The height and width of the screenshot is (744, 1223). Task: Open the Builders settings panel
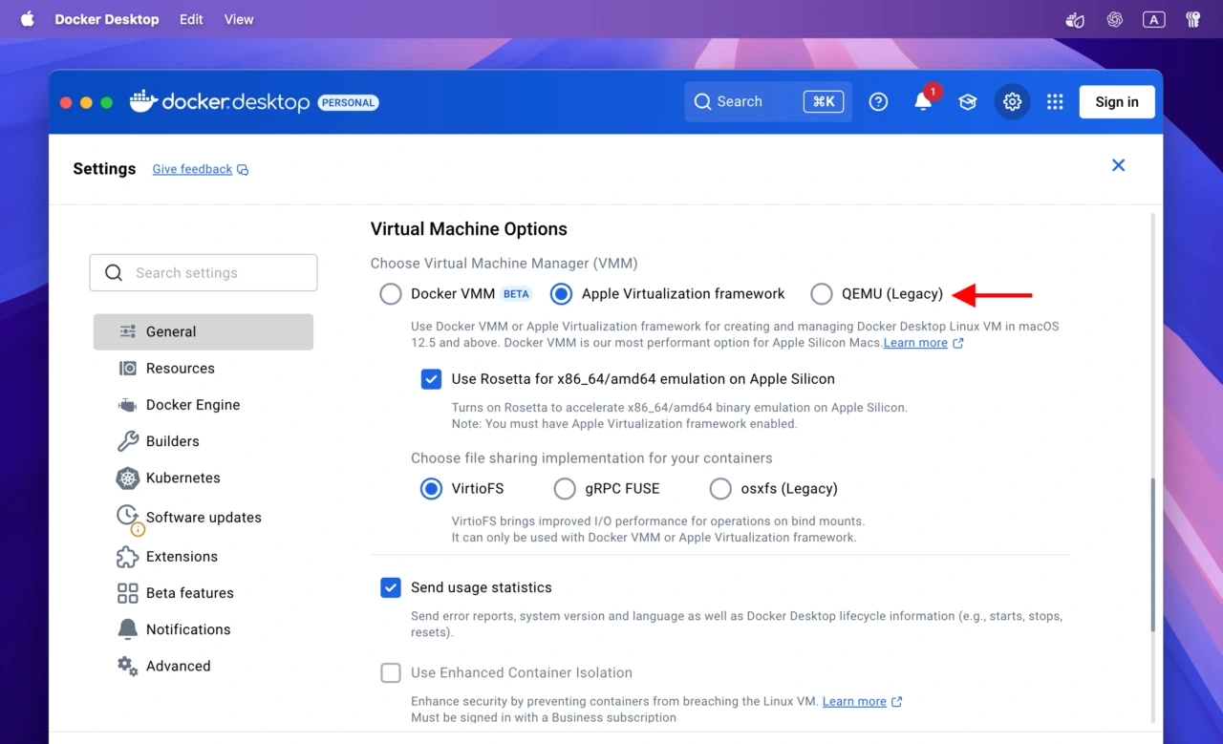pos(175,440)
